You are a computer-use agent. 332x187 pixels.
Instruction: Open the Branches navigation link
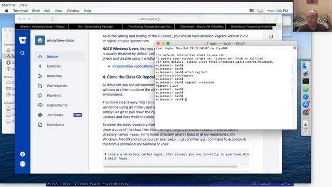54,76
